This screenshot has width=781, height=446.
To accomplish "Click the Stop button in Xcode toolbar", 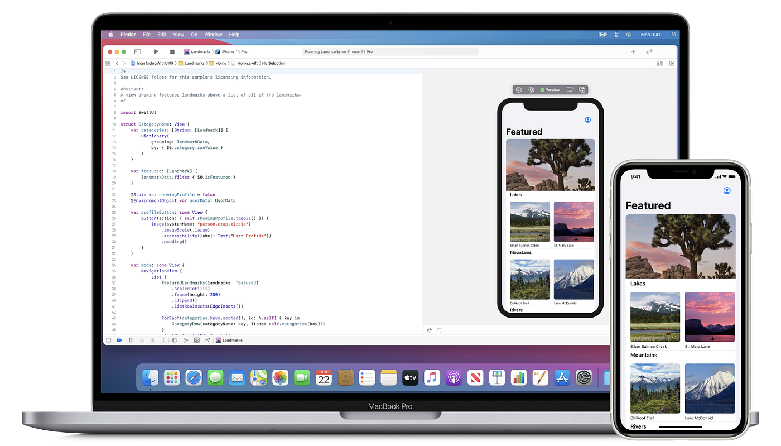I will point(172,51).
